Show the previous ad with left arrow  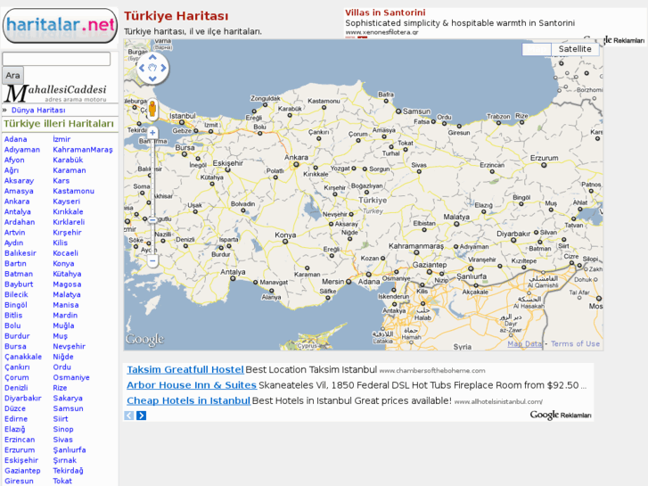tap(129, 416)
